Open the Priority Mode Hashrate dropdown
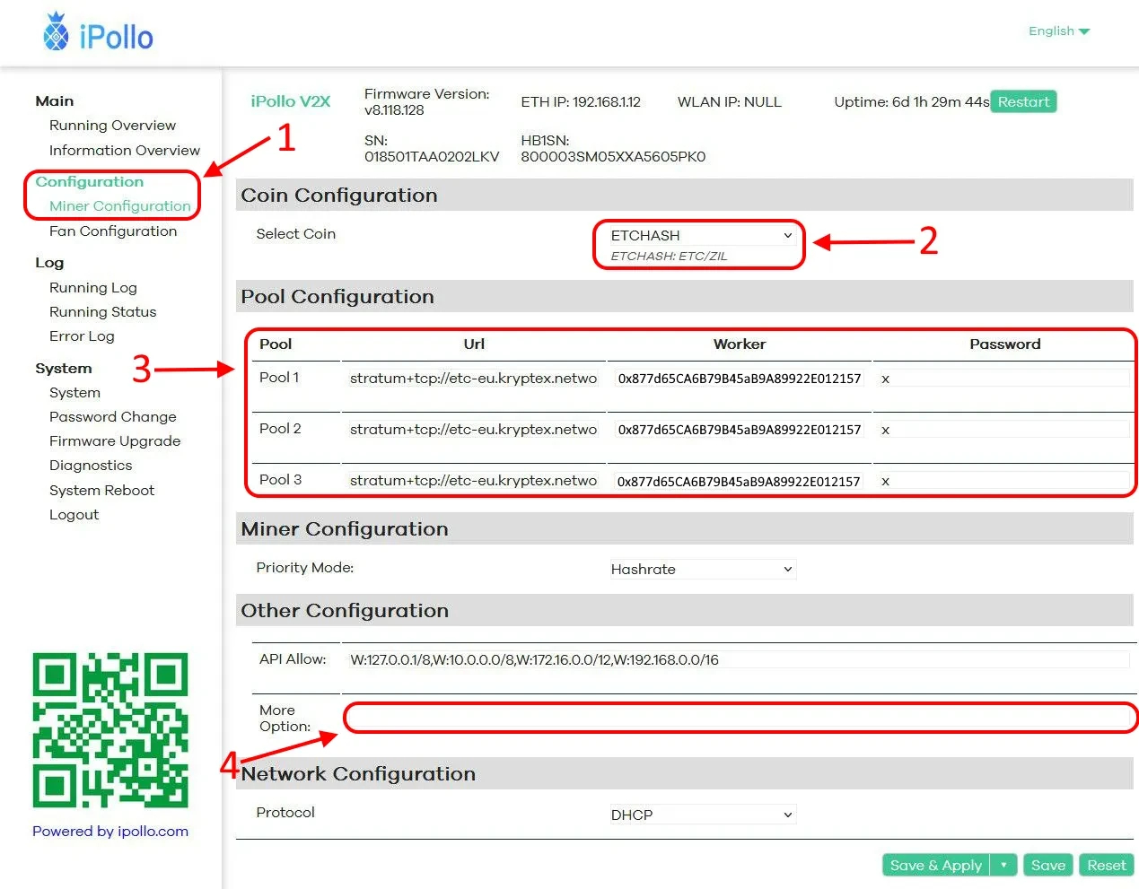 (701, 570)
